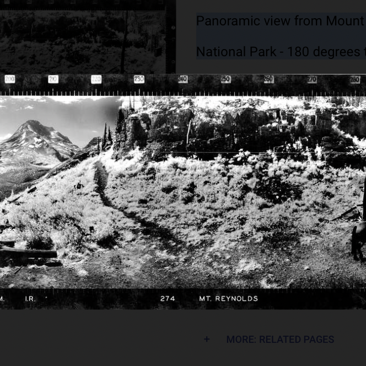Select the 'Panoramic view from Mount' title text
The width and height of the screenshot is (366, 366).
(x=280, y=21)
